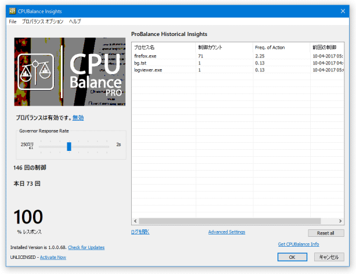Open the プロバランス オプション menu
This screenshot has width=356, height=274.
pos(42,21)
